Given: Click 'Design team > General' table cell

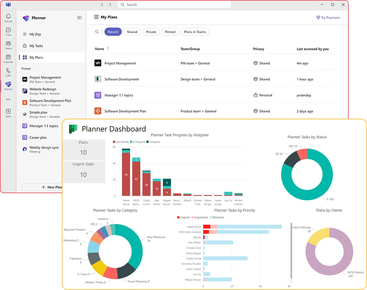Looking at the screenshot, I should (x=198, y=79).
